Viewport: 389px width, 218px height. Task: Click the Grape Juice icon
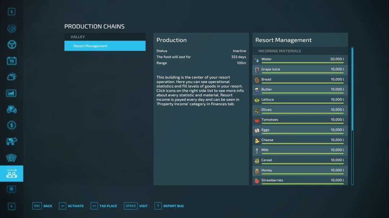[x=257, y=70]
